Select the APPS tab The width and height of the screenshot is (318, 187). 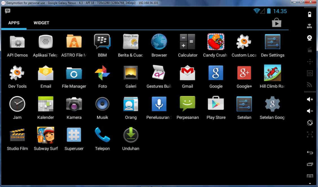tap(14, 23)
